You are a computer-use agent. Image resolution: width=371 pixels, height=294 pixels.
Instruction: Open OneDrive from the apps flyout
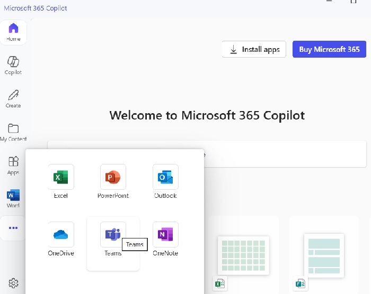(x=61, y=239)
